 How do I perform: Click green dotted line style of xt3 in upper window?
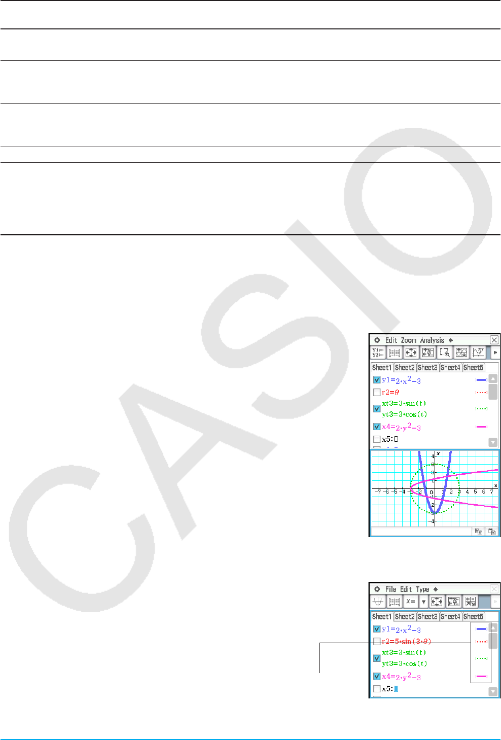point(481,409)
